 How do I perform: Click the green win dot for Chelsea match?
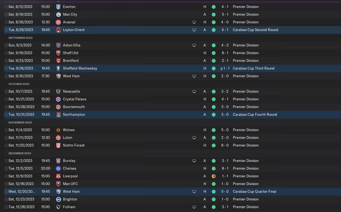point(214,168)
